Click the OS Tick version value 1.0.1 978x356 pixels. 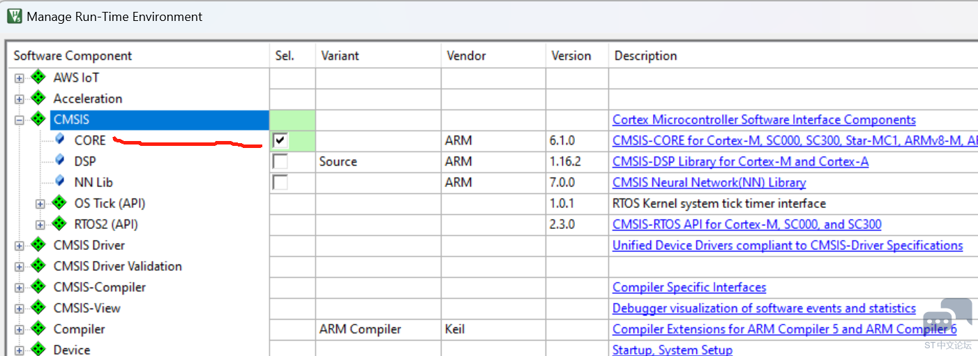tap(562, 203)
